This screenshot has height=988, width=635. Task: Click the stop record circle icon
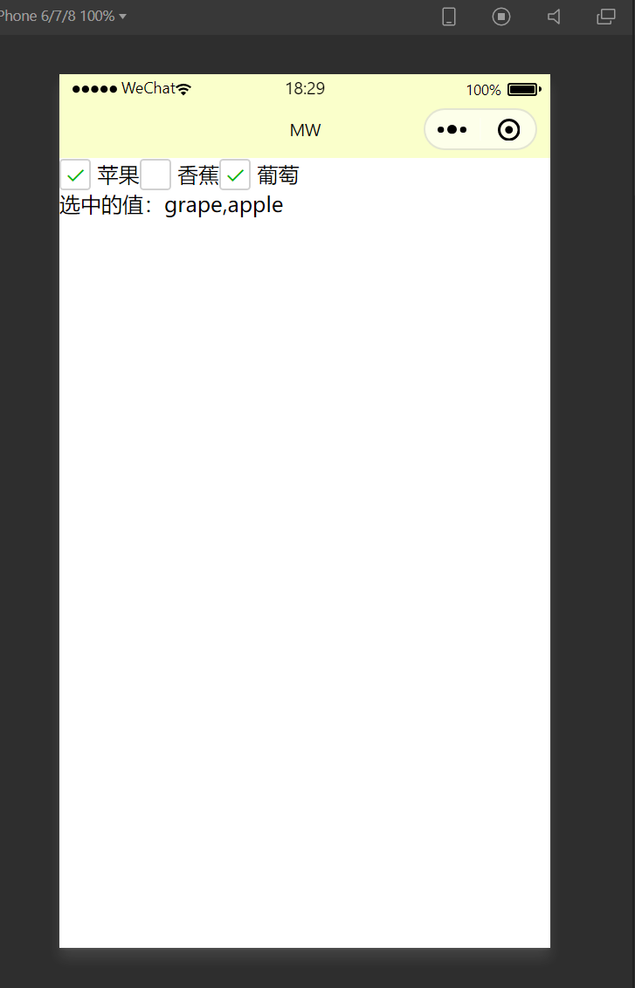click(x=501, y=17)
